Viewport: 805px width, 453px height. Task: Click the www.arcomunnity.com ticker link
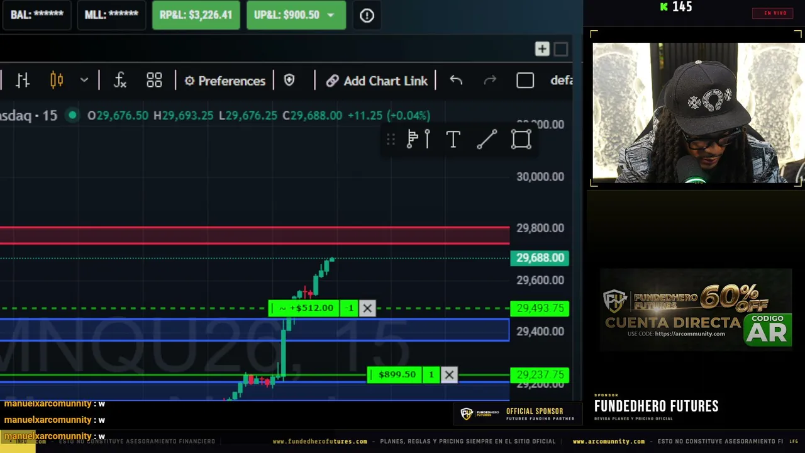609,442
